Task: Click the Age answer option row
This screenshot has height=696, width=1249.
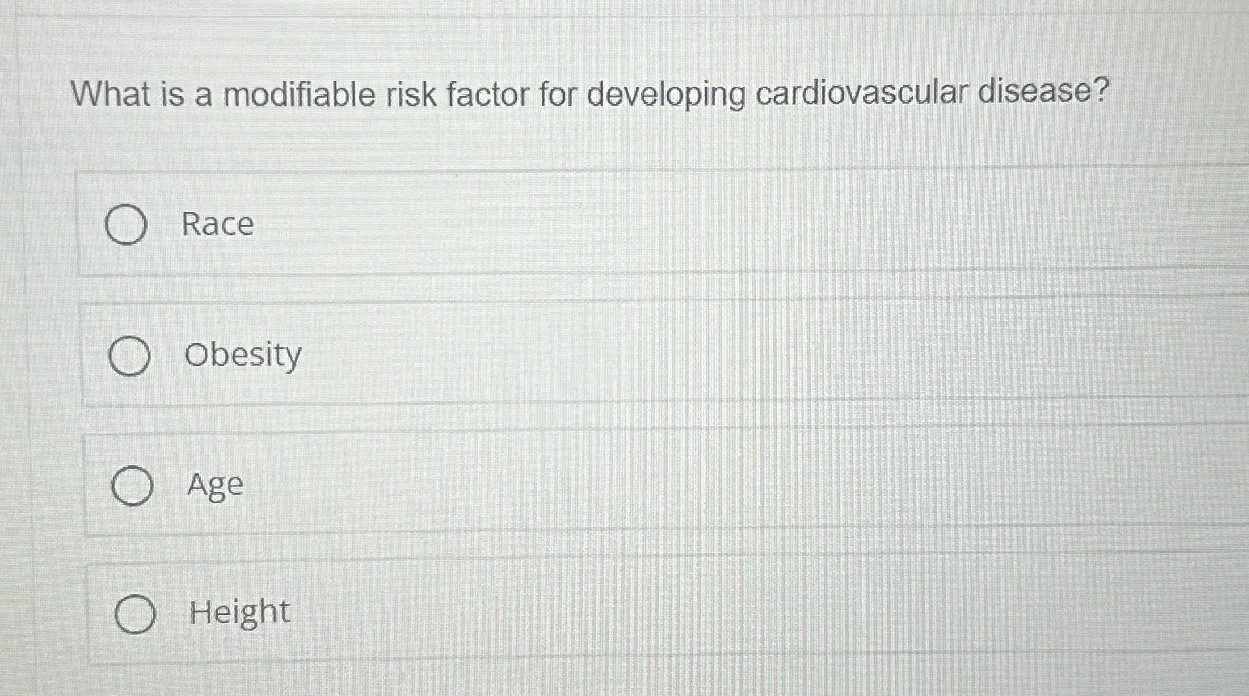Action: tap(590, 485)
